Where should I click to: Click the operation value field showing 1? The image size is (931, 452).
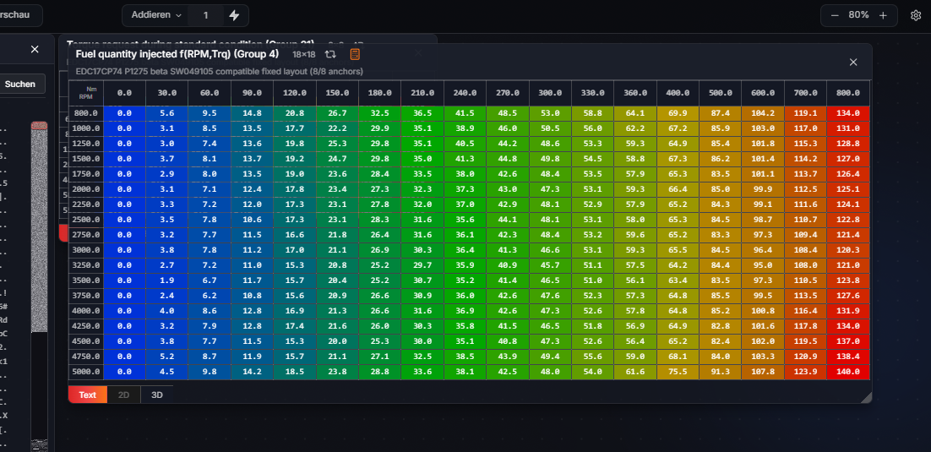tap(205, 15)
